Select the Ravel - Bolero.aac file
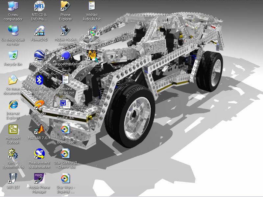This screenshot has width=263, height=197. 65,129
